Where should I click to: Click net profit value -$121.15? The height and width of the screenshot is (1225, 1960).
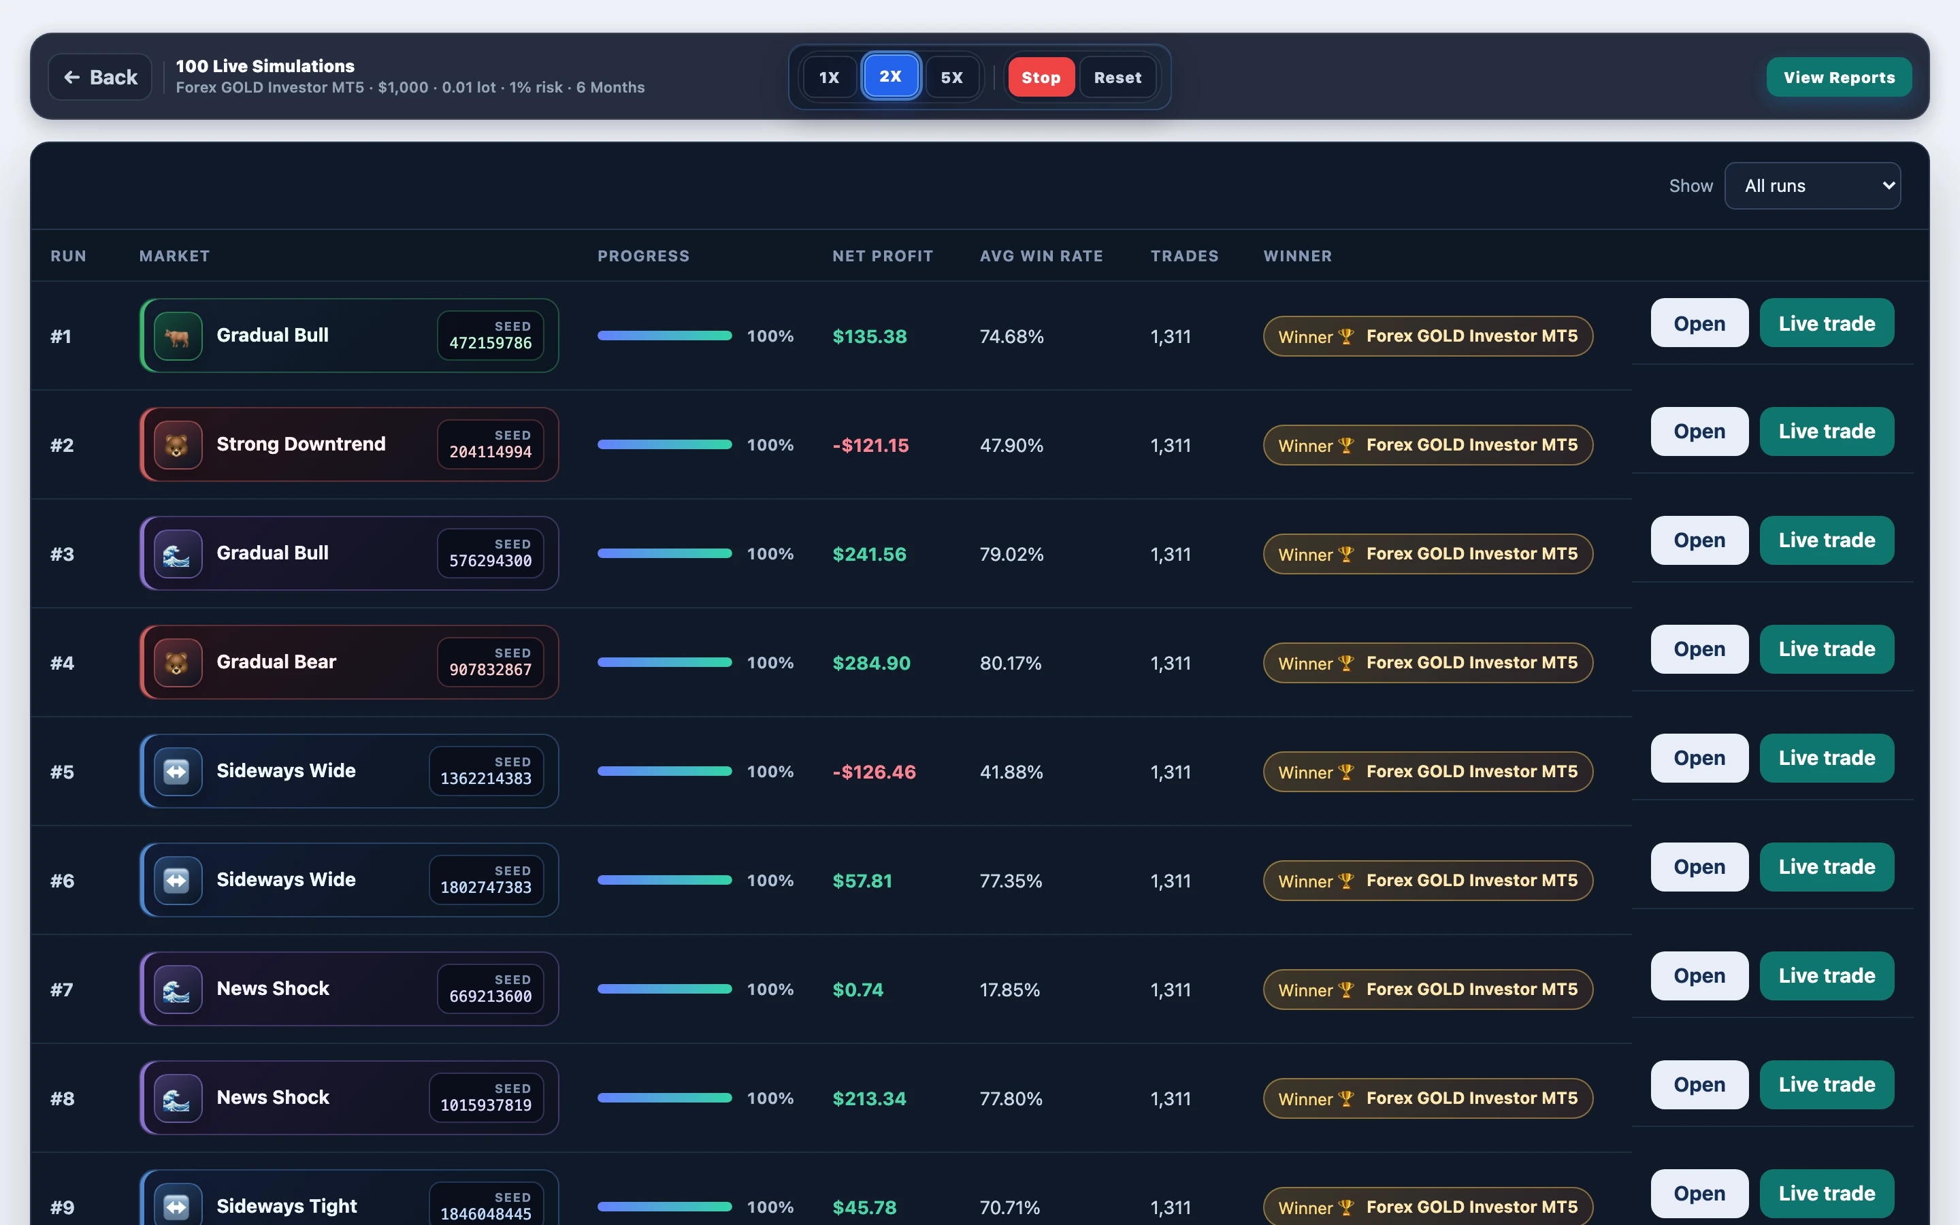[870, 445]
